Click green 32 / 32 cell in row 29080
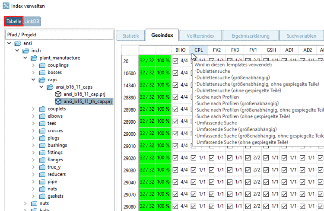This screenshot has height=211, width=324. 147,206
